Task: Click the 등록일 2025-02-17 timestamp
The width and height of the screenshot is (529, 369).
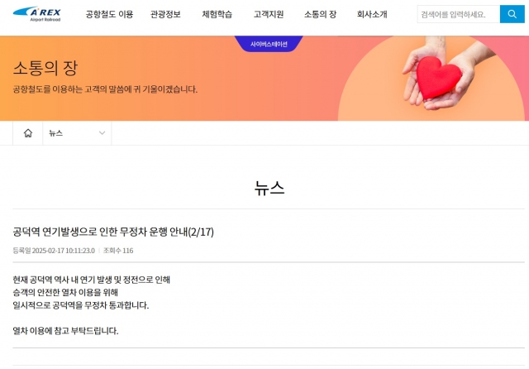Action: pyautogui.click(x=54, y=251)
